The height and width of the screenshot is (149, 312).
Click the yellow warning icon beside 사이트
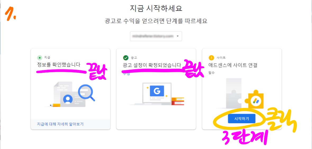[x=211, y=58]
